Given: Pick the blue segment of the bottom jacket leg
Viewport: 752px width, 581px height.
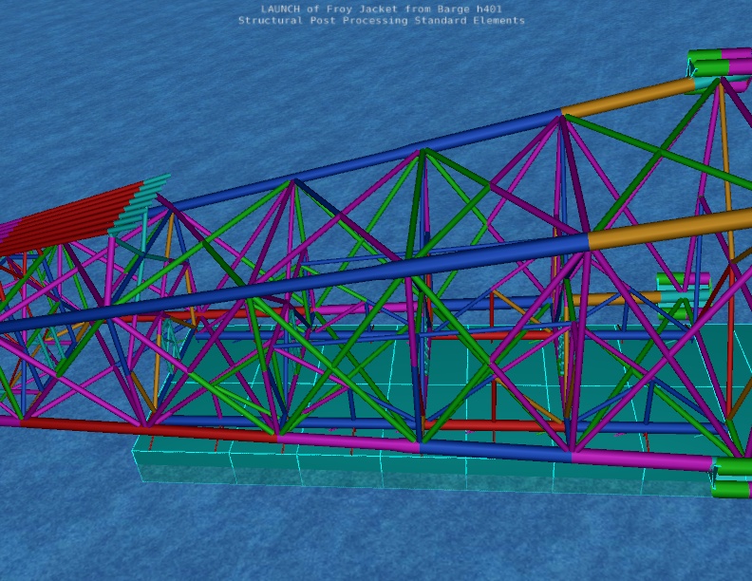Looking at the screenshot, I should point(494,449).
